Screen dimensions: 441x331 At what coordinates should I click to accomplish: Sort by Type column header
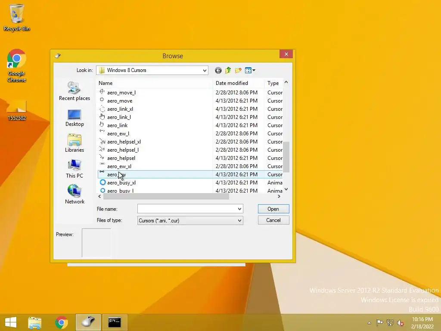[273, 83]
